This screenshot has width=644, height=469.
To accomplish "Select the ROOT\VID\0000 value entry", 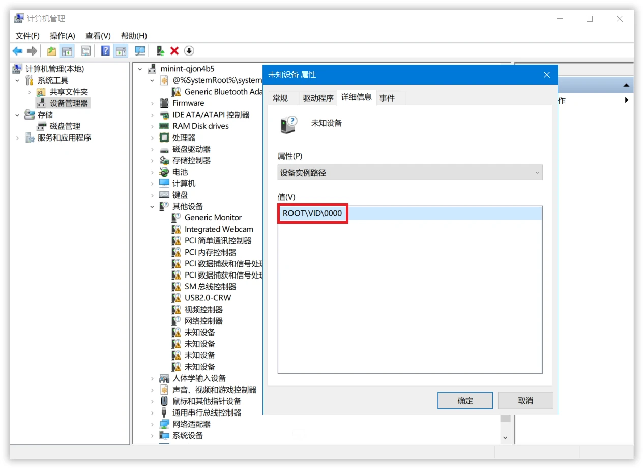I will pos(311,213).
